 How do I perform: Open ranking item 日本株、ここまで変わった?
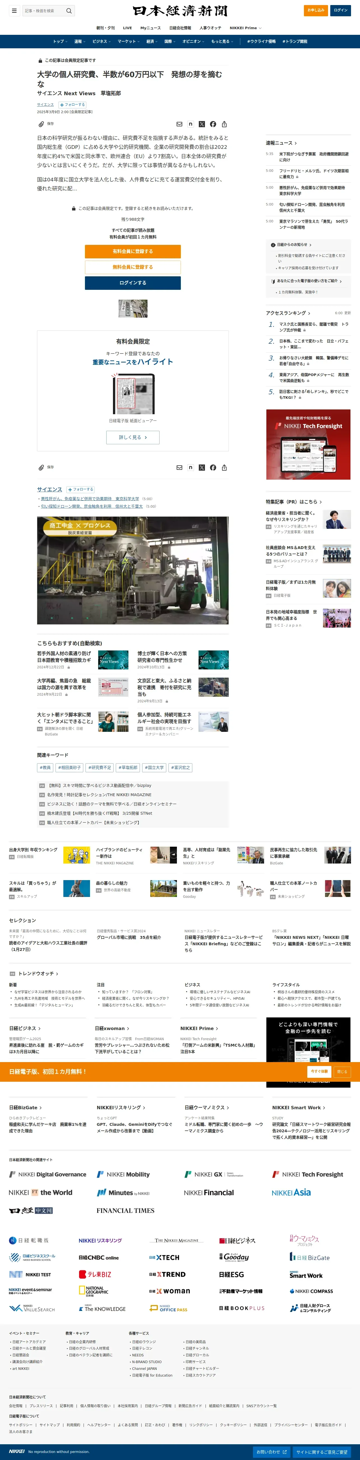point(313,344)
